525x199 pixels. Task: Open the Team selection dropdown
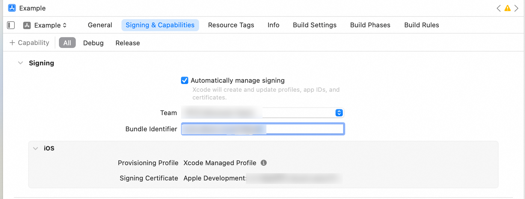(x=339, y=113)
